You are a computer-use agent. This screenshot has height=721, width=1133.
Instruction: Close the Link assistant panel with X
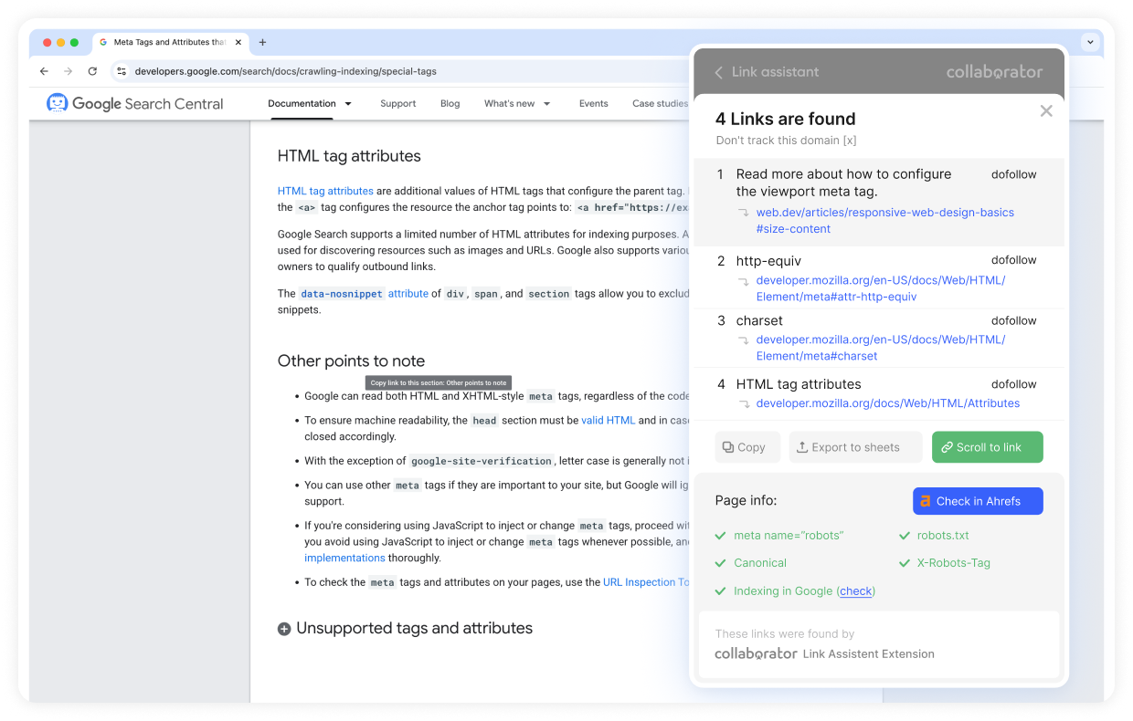(1046, 111)
